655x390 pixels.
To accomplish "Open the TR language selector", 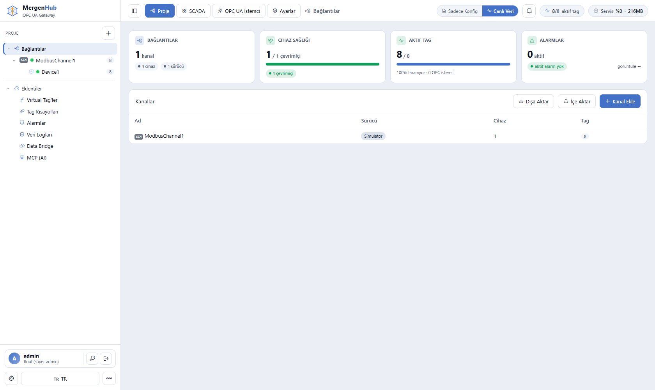I will tap(60, 378).
